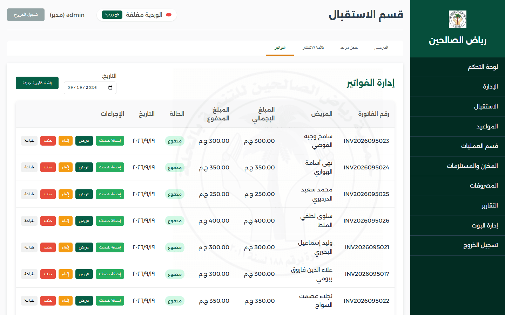505x315 pixels.
Task: Click invoice number INV2026095023
Action: (x=366, y=141)
